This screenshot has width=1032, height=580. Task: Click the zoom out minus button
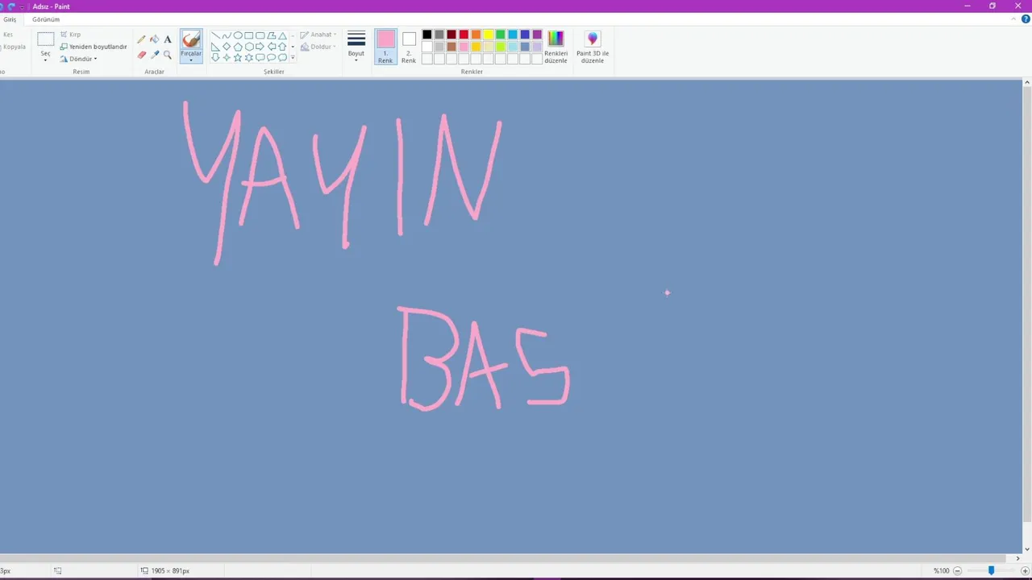click(x=958, y=570)
